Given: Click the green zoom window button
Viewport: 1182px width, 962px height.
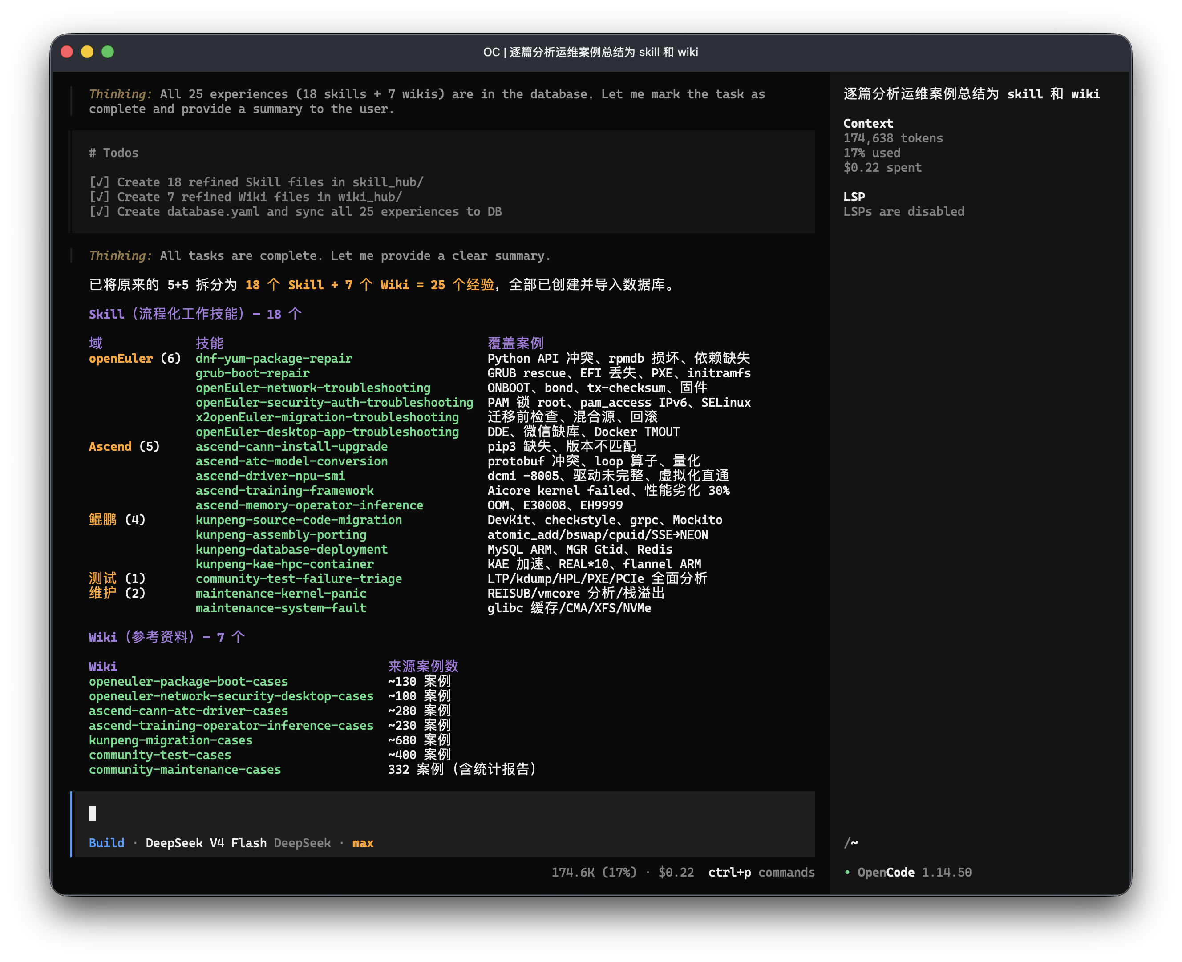Looking at the screenshot, I should [108, 52].
